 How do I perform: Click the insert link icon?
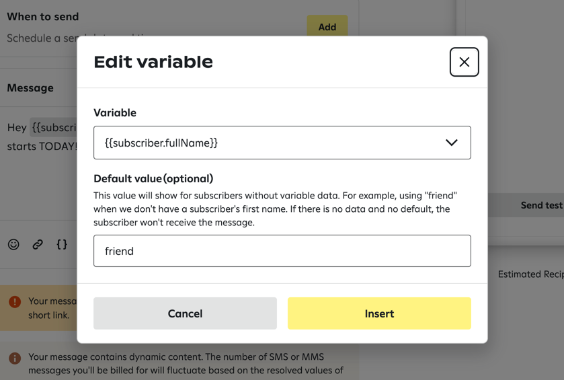pyautogui.click(x=38, y=244)
